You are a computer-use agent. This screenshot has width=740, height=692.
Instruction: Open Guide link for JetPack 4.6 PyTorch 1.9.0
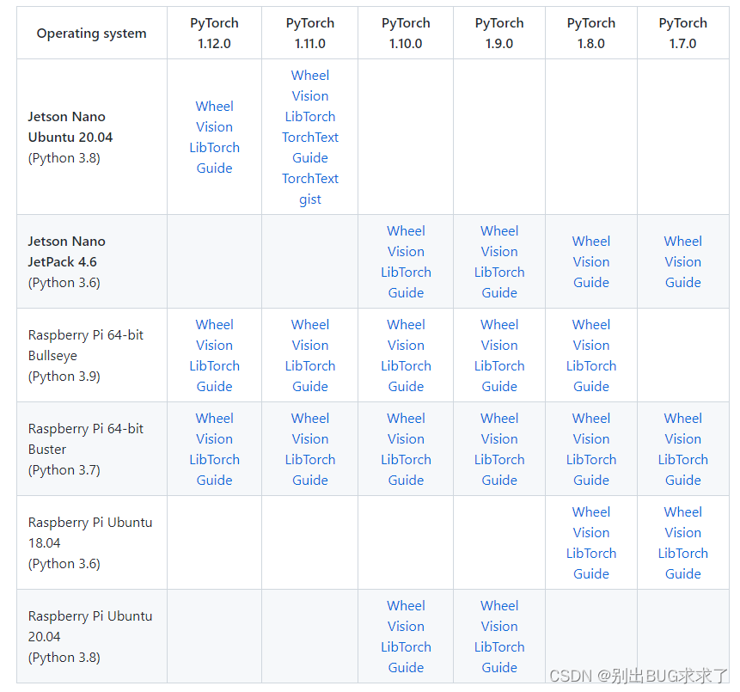click(x=499, y=293)
